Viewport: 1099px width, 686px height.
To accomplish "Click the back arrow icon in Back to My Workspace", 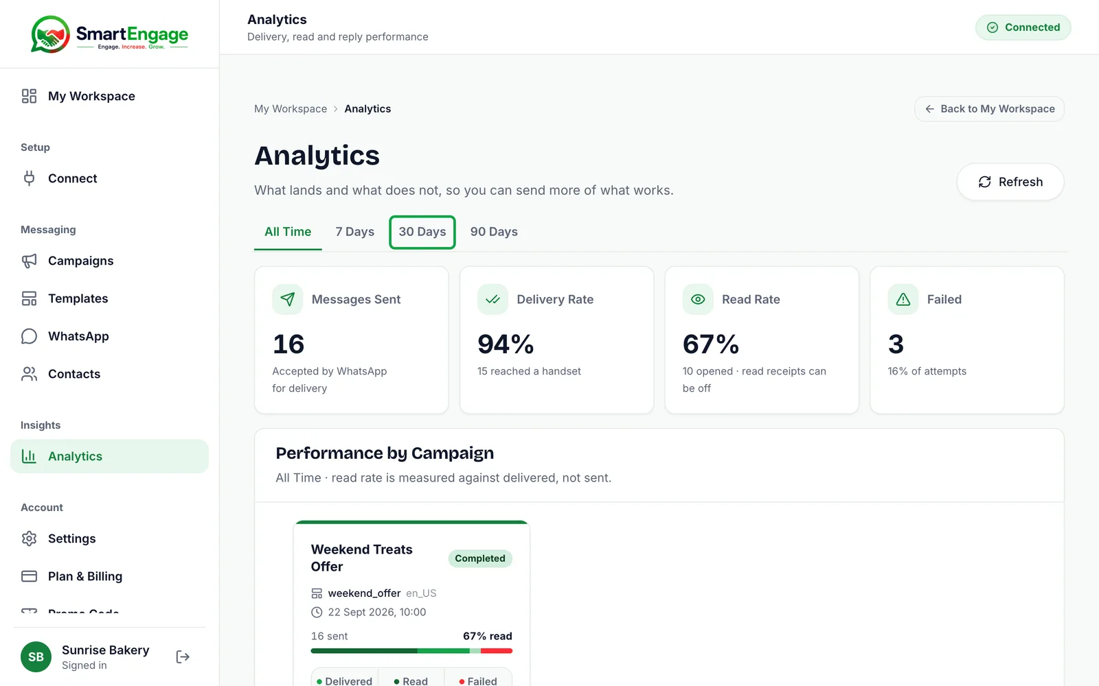I will 929,109.
